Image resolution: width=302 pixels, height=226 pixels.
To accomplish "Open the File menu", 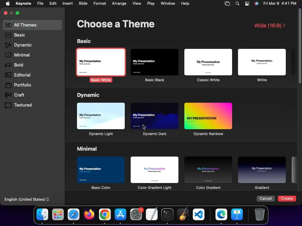I will pos(40,4).
